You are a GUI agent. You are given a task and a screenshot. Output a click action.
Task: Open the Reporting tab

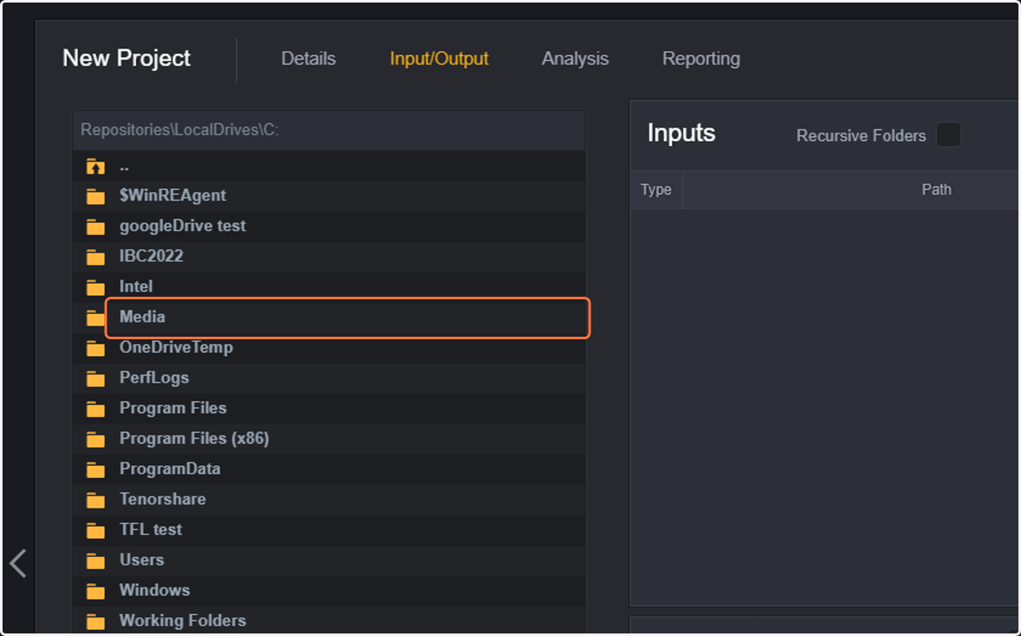(701, 59)
